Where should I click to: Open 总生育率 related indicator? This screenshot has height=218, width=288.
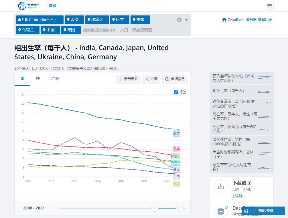[x=242, y=167]
